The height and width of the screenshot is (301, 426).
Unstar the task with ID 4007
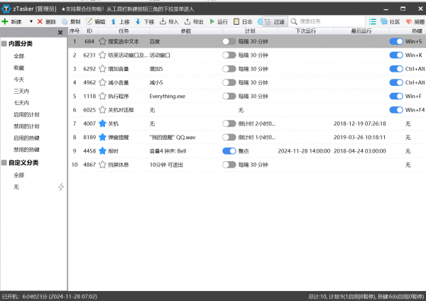102,124
